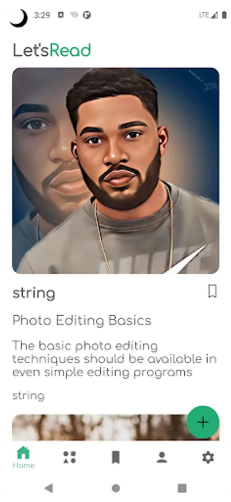
Task: Open the Home tab
Action: tap(23, 457)
